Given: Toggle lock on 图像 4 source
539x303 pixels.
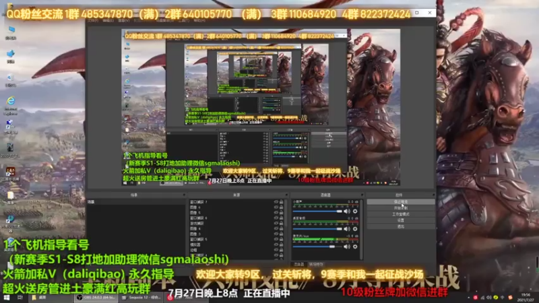Looking at the screenshot, I should pos(281,228).
